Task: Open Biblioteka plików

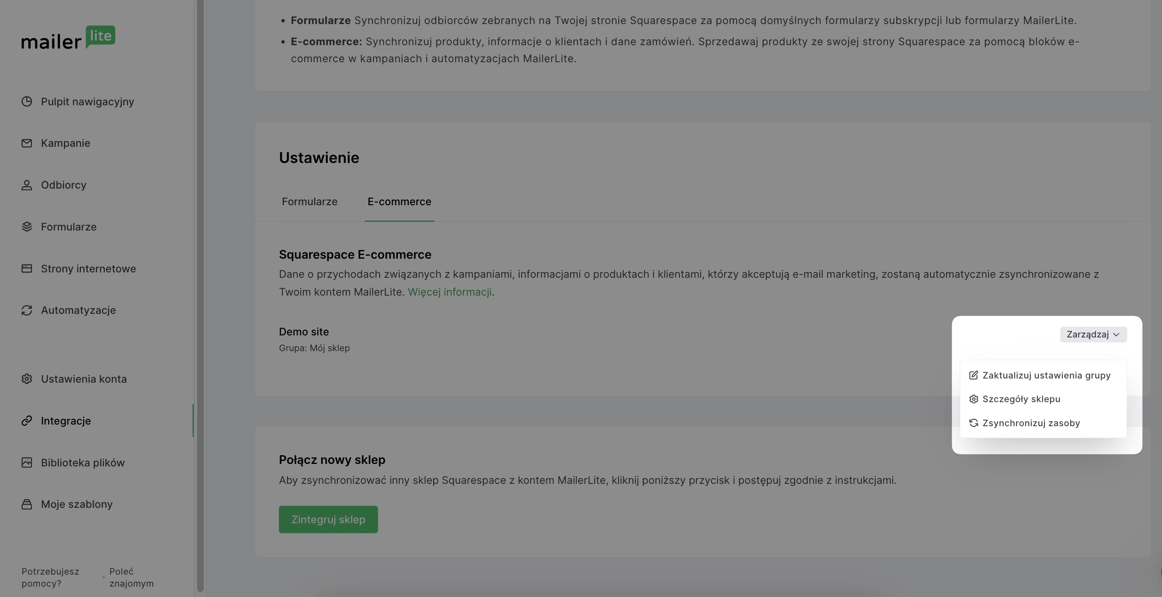Action: tap(83, 463)
